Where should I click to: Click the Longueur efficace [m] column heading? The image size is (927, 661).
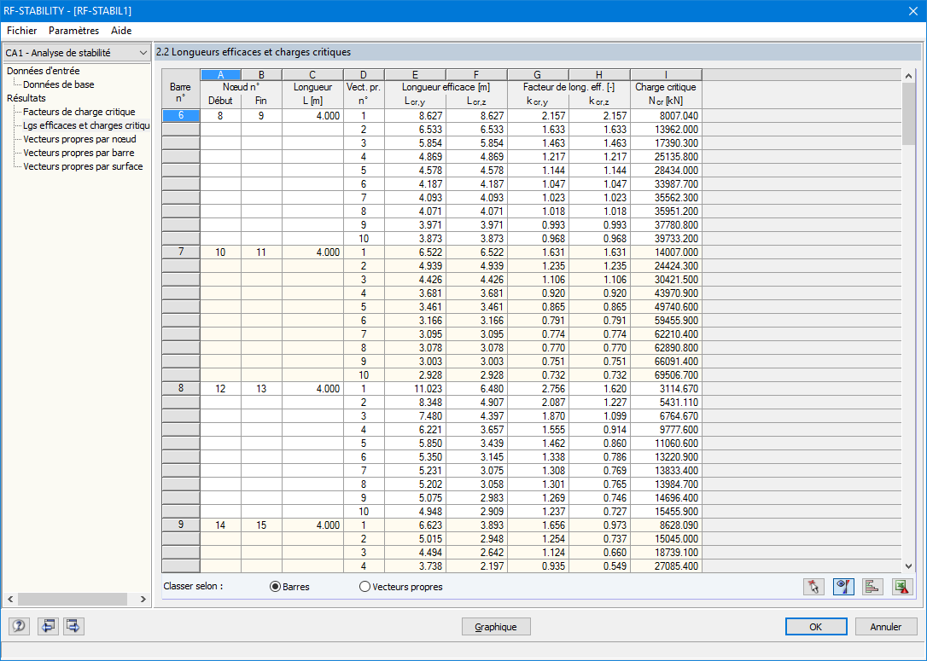[x=446, y=88]
